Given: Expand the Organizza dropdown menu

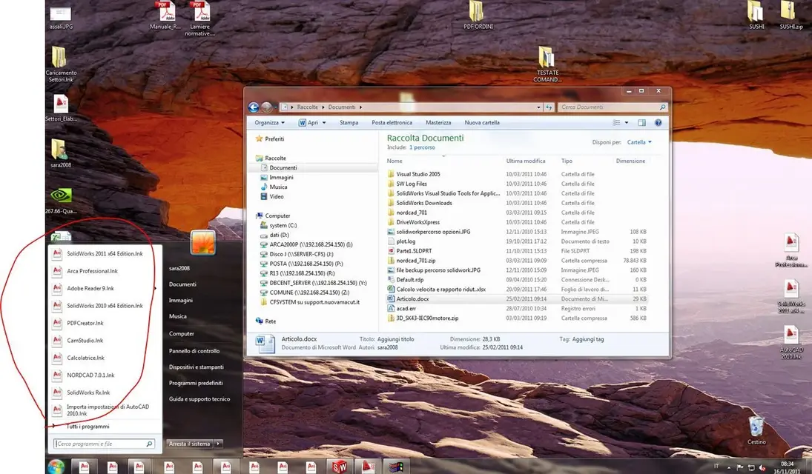Looking at the screenshot, I should click(269, 123).
